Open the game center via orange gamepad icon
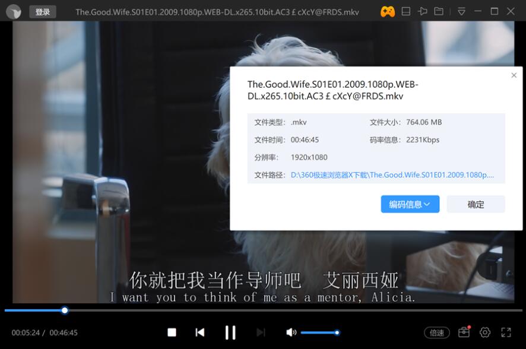Screen dimensions: 526x349 coord(388,11)
